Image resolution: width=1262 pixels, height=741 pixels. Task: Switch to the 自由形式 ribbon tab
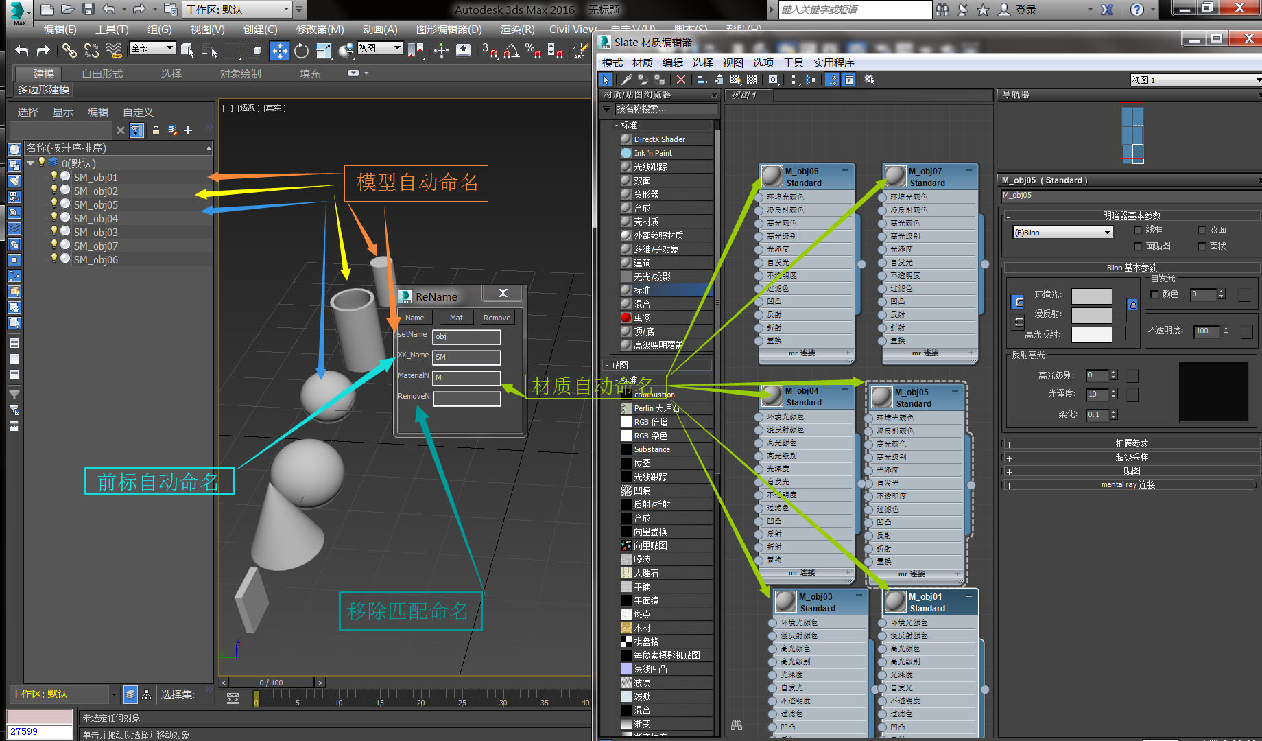[x=102, y=73]
